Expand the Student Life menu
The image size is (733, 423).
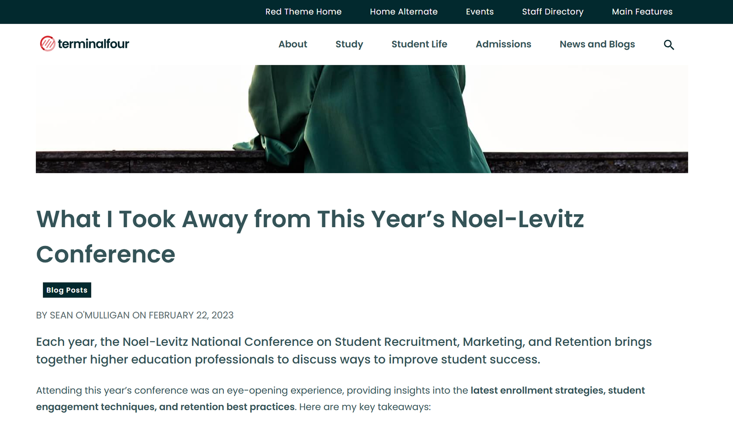[419, 44]
